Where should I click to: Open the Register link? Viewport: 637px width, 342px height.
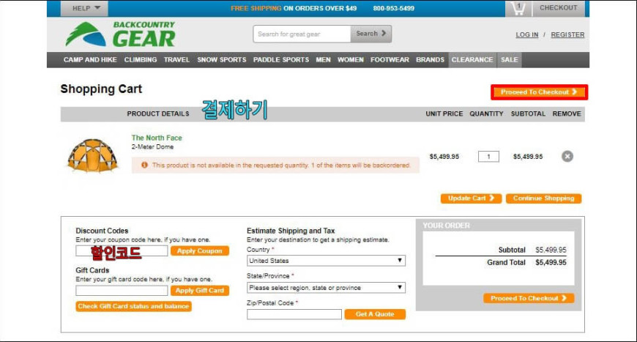[x=567, y=35]
